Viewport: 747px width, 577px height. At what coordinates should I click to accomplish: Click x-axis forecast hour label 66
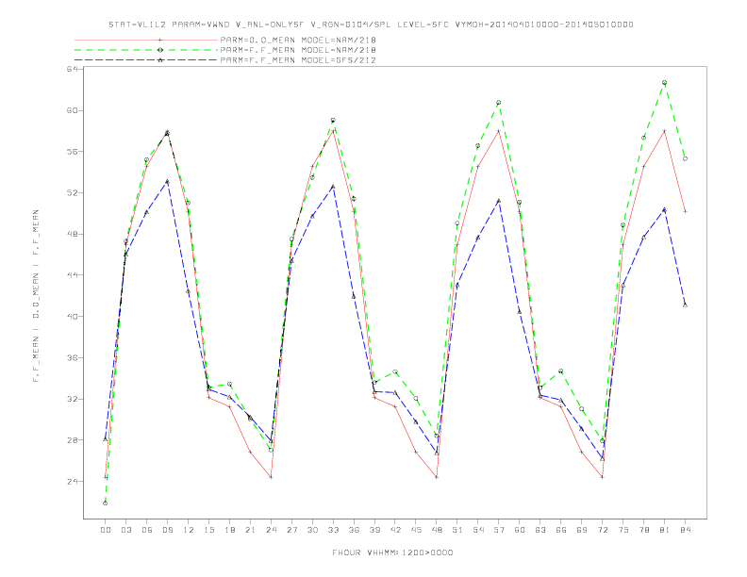click(x=561, y=530)
